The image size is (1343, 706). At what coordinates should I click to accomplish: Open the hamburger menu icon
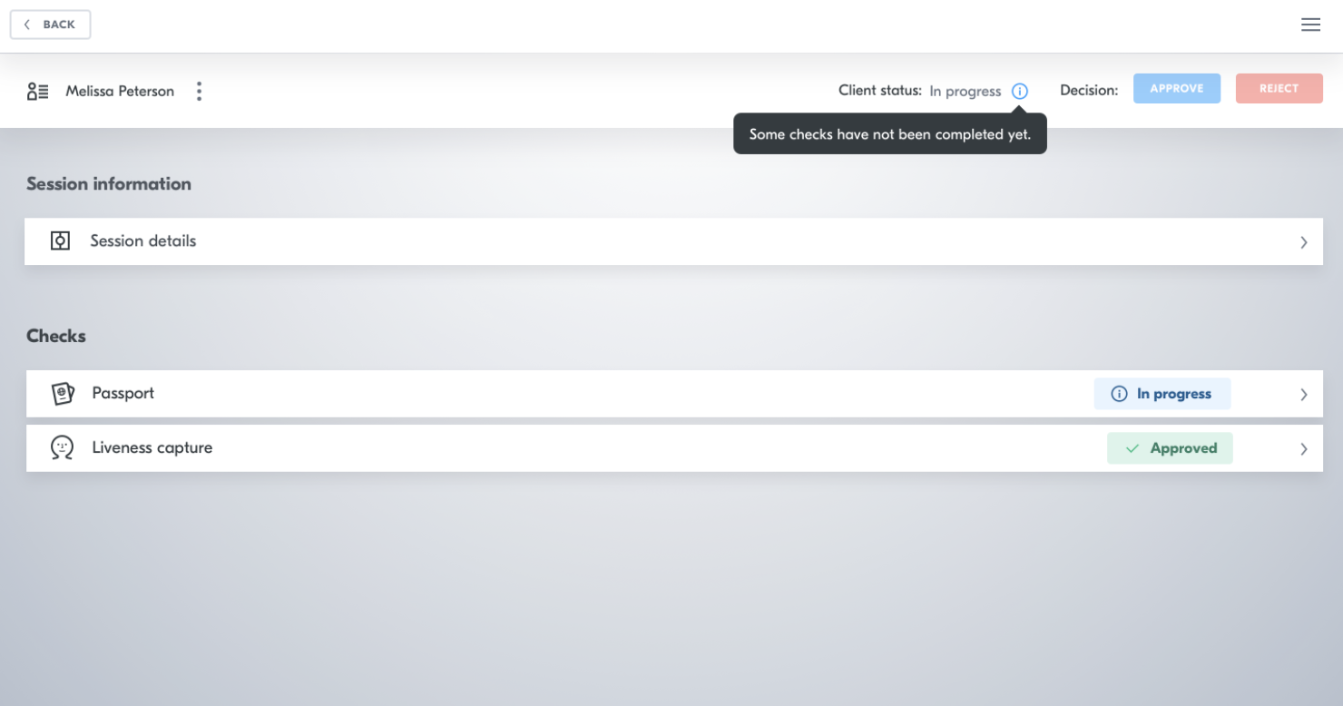click(x=1310, y=25)
